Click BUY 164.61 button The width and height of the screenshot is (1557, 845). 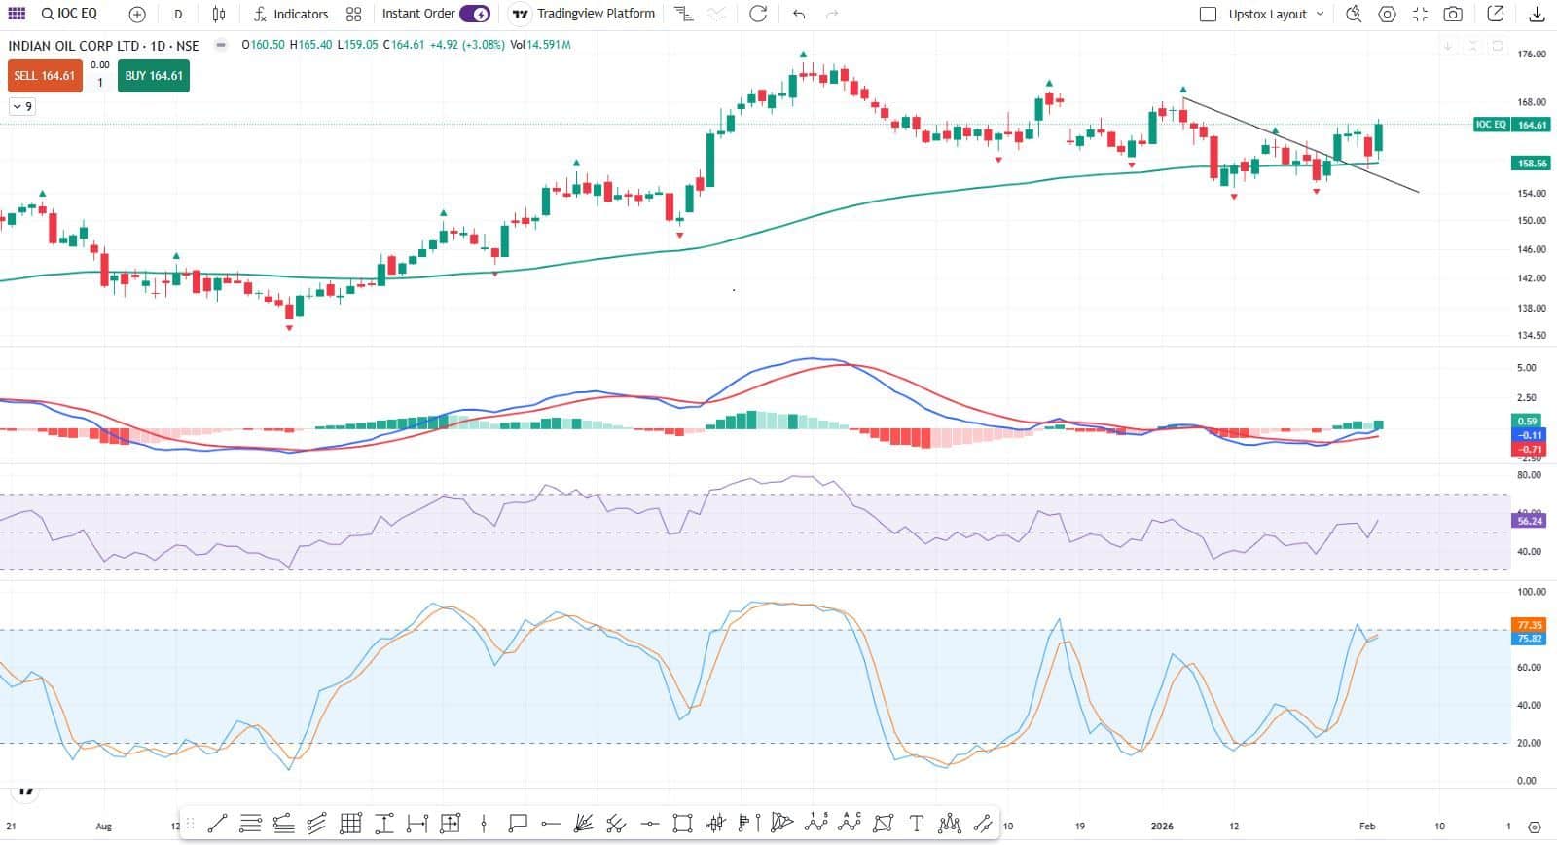click(x=154, y=76)
